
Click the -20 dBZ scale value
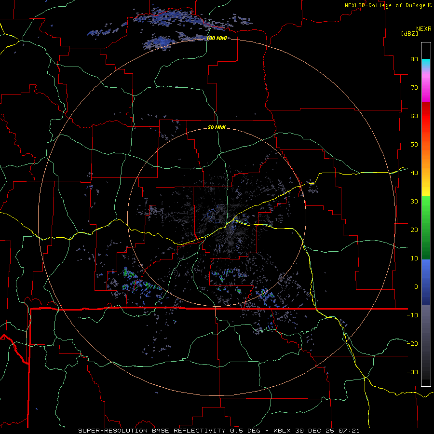coord(412,343)
